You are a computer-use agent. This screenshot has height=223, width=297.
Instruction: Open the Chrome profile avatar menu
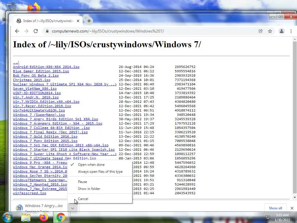[x=281, y=31]
